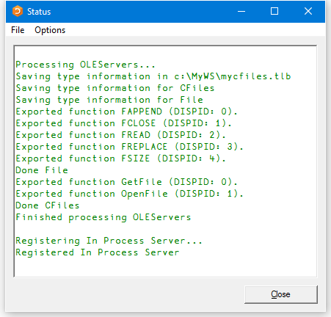Click the 'Done File' line
The width and height of the screenshot is (331, 317).
coord(42,170)
